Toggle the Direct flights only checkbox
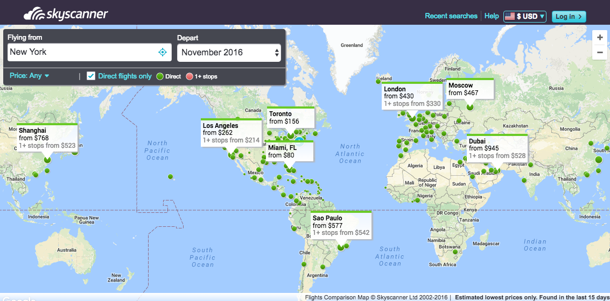The image size is (610, 301). pos(90,76)
